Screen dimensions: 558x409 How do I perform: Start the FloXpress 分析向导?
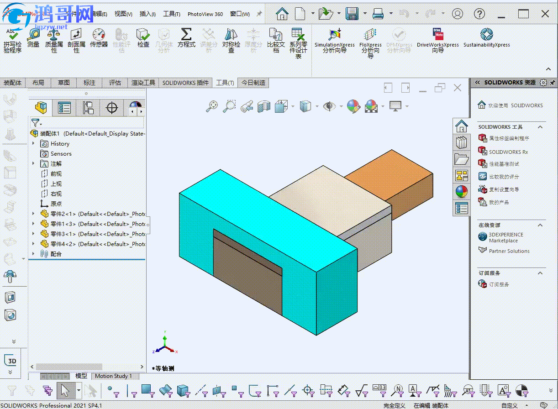pyautogui.click(x=370, y=43)
